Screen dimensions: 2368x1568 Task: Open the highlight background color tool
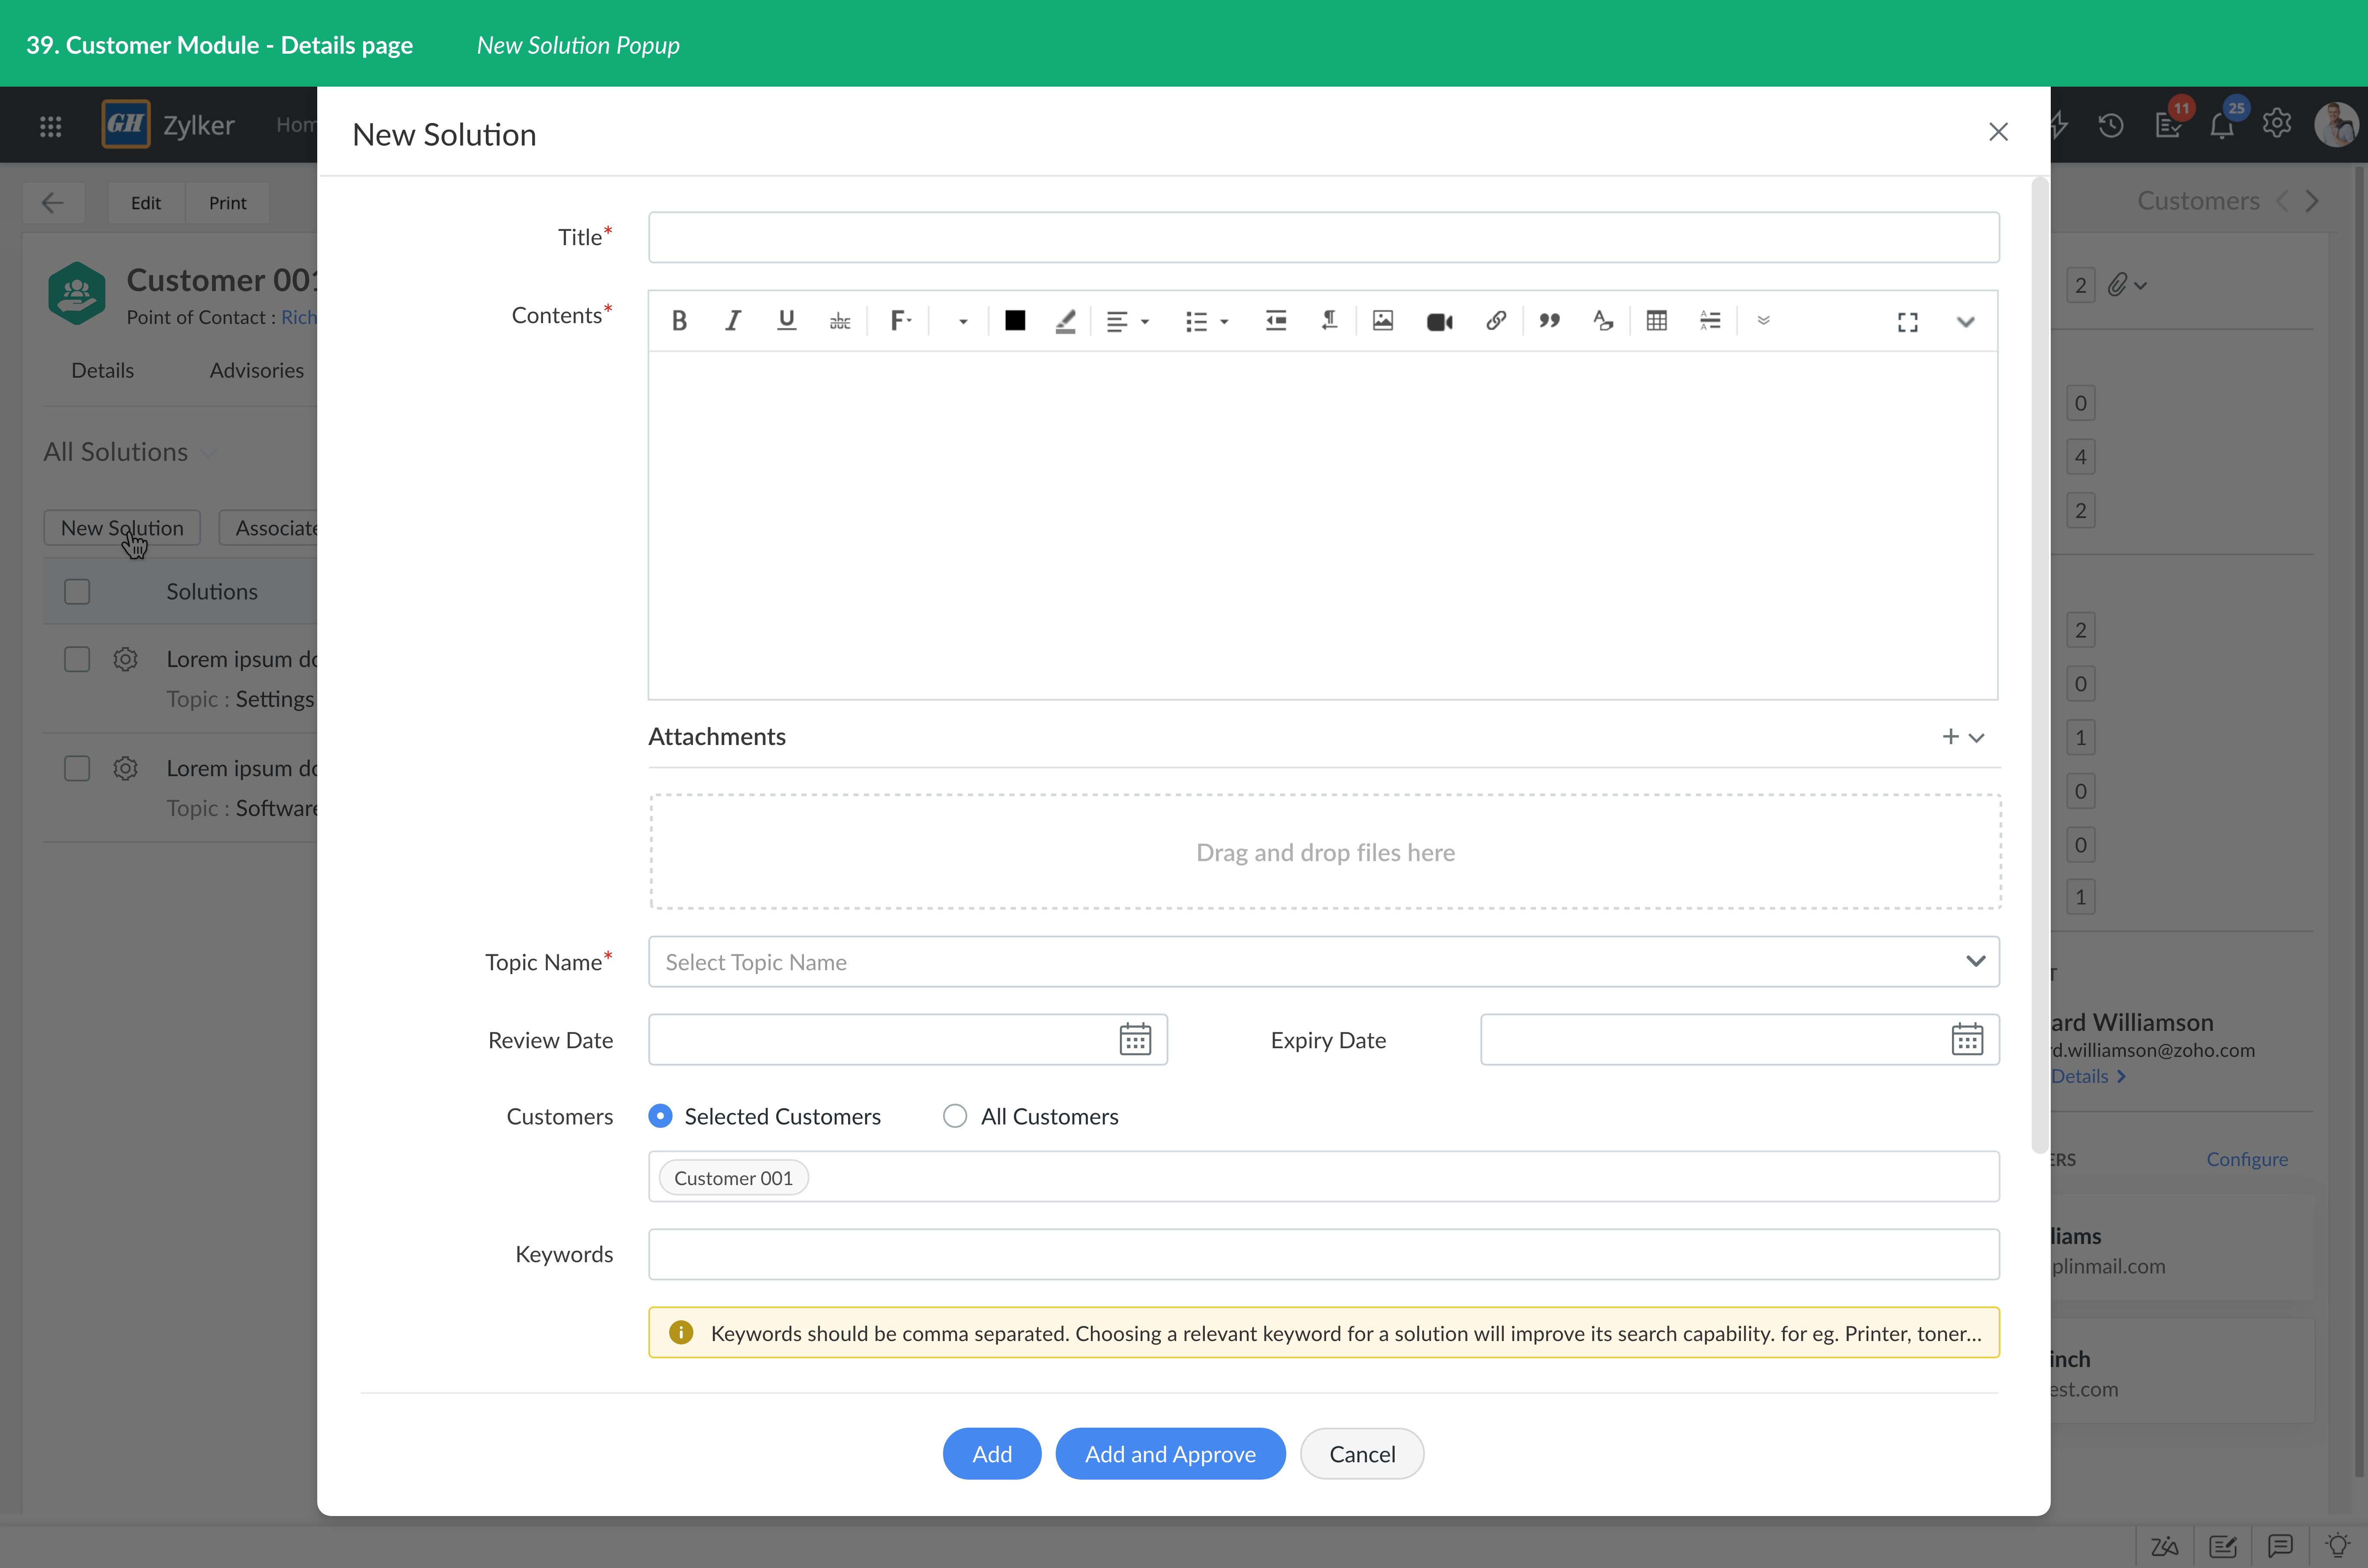click(1065, 321)
